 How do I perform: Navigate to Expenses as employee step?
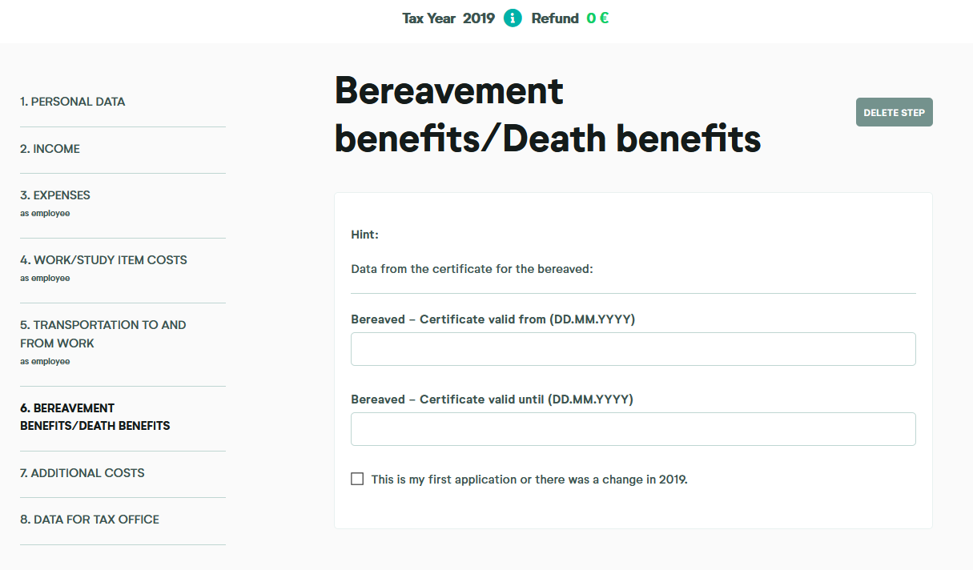(55, 195)
